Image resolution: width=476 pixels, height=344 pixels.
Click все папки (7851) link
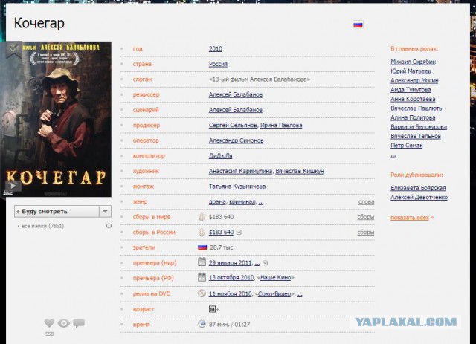(x=43, y=226)
